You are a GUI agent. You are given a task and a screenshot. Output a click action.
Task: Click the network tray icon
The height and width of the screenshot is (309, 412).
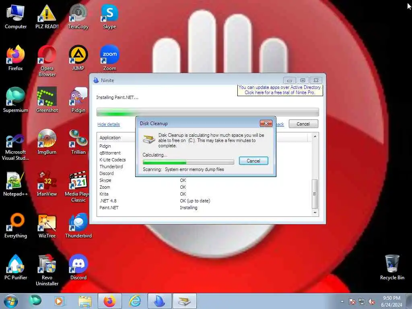362,301
